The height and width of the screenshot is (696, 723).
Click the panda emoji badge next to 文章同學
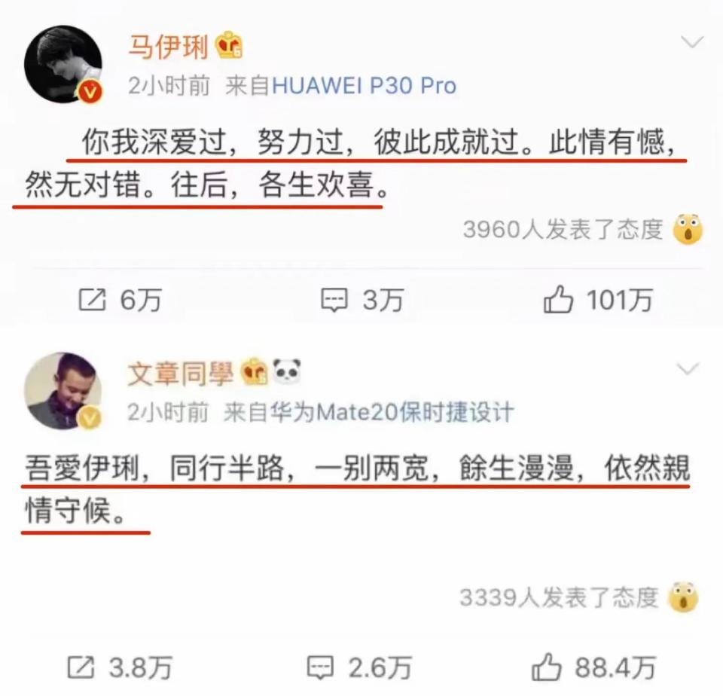pos(287,371)
